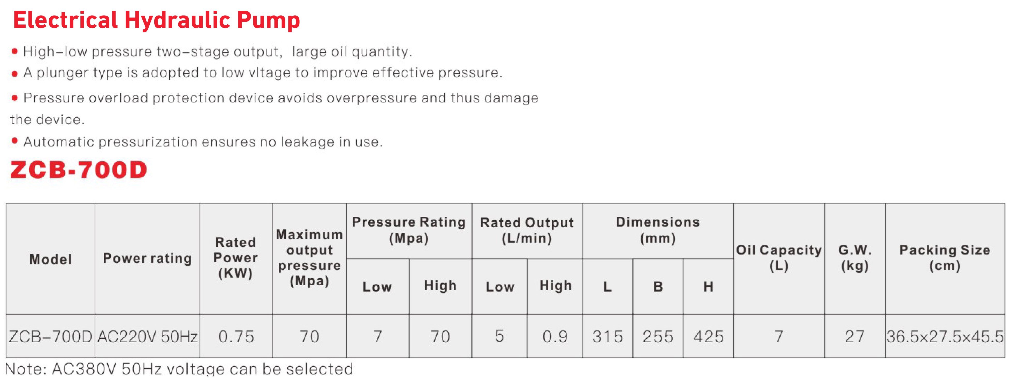The width and height of the screenshot is (1011, 387).
Task: Select the 'Pressure Rating (Mpa)' header
Action: [x=408, y=230]
